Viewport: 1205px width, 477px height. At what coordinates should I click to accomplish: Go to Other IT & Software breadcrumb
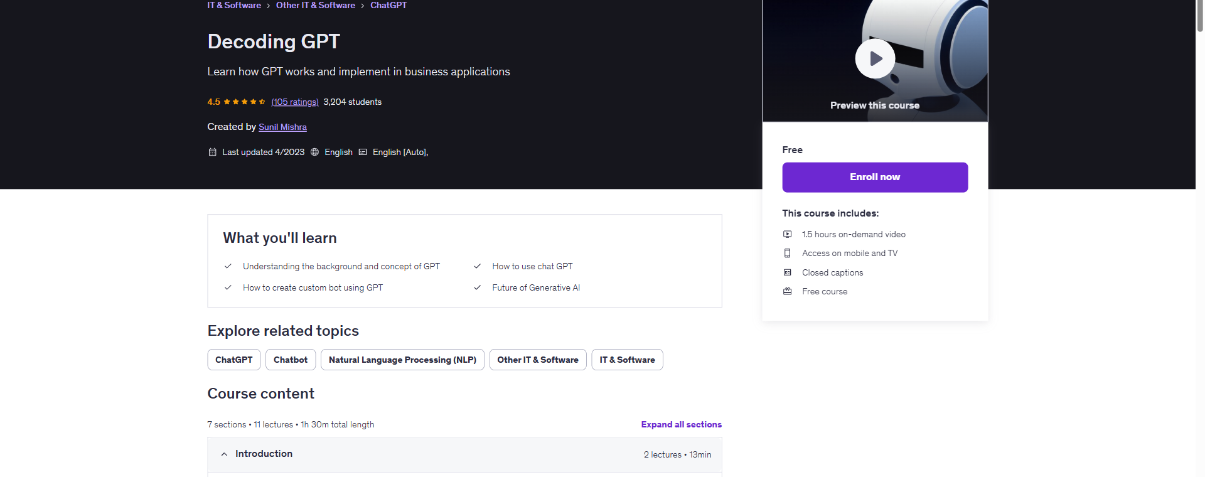pos(315,5)
